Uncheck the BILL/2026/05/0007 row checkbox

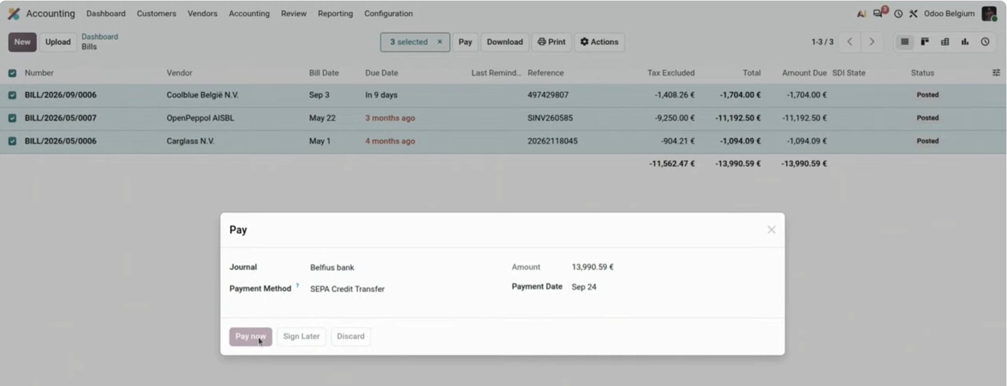(12, 118)
